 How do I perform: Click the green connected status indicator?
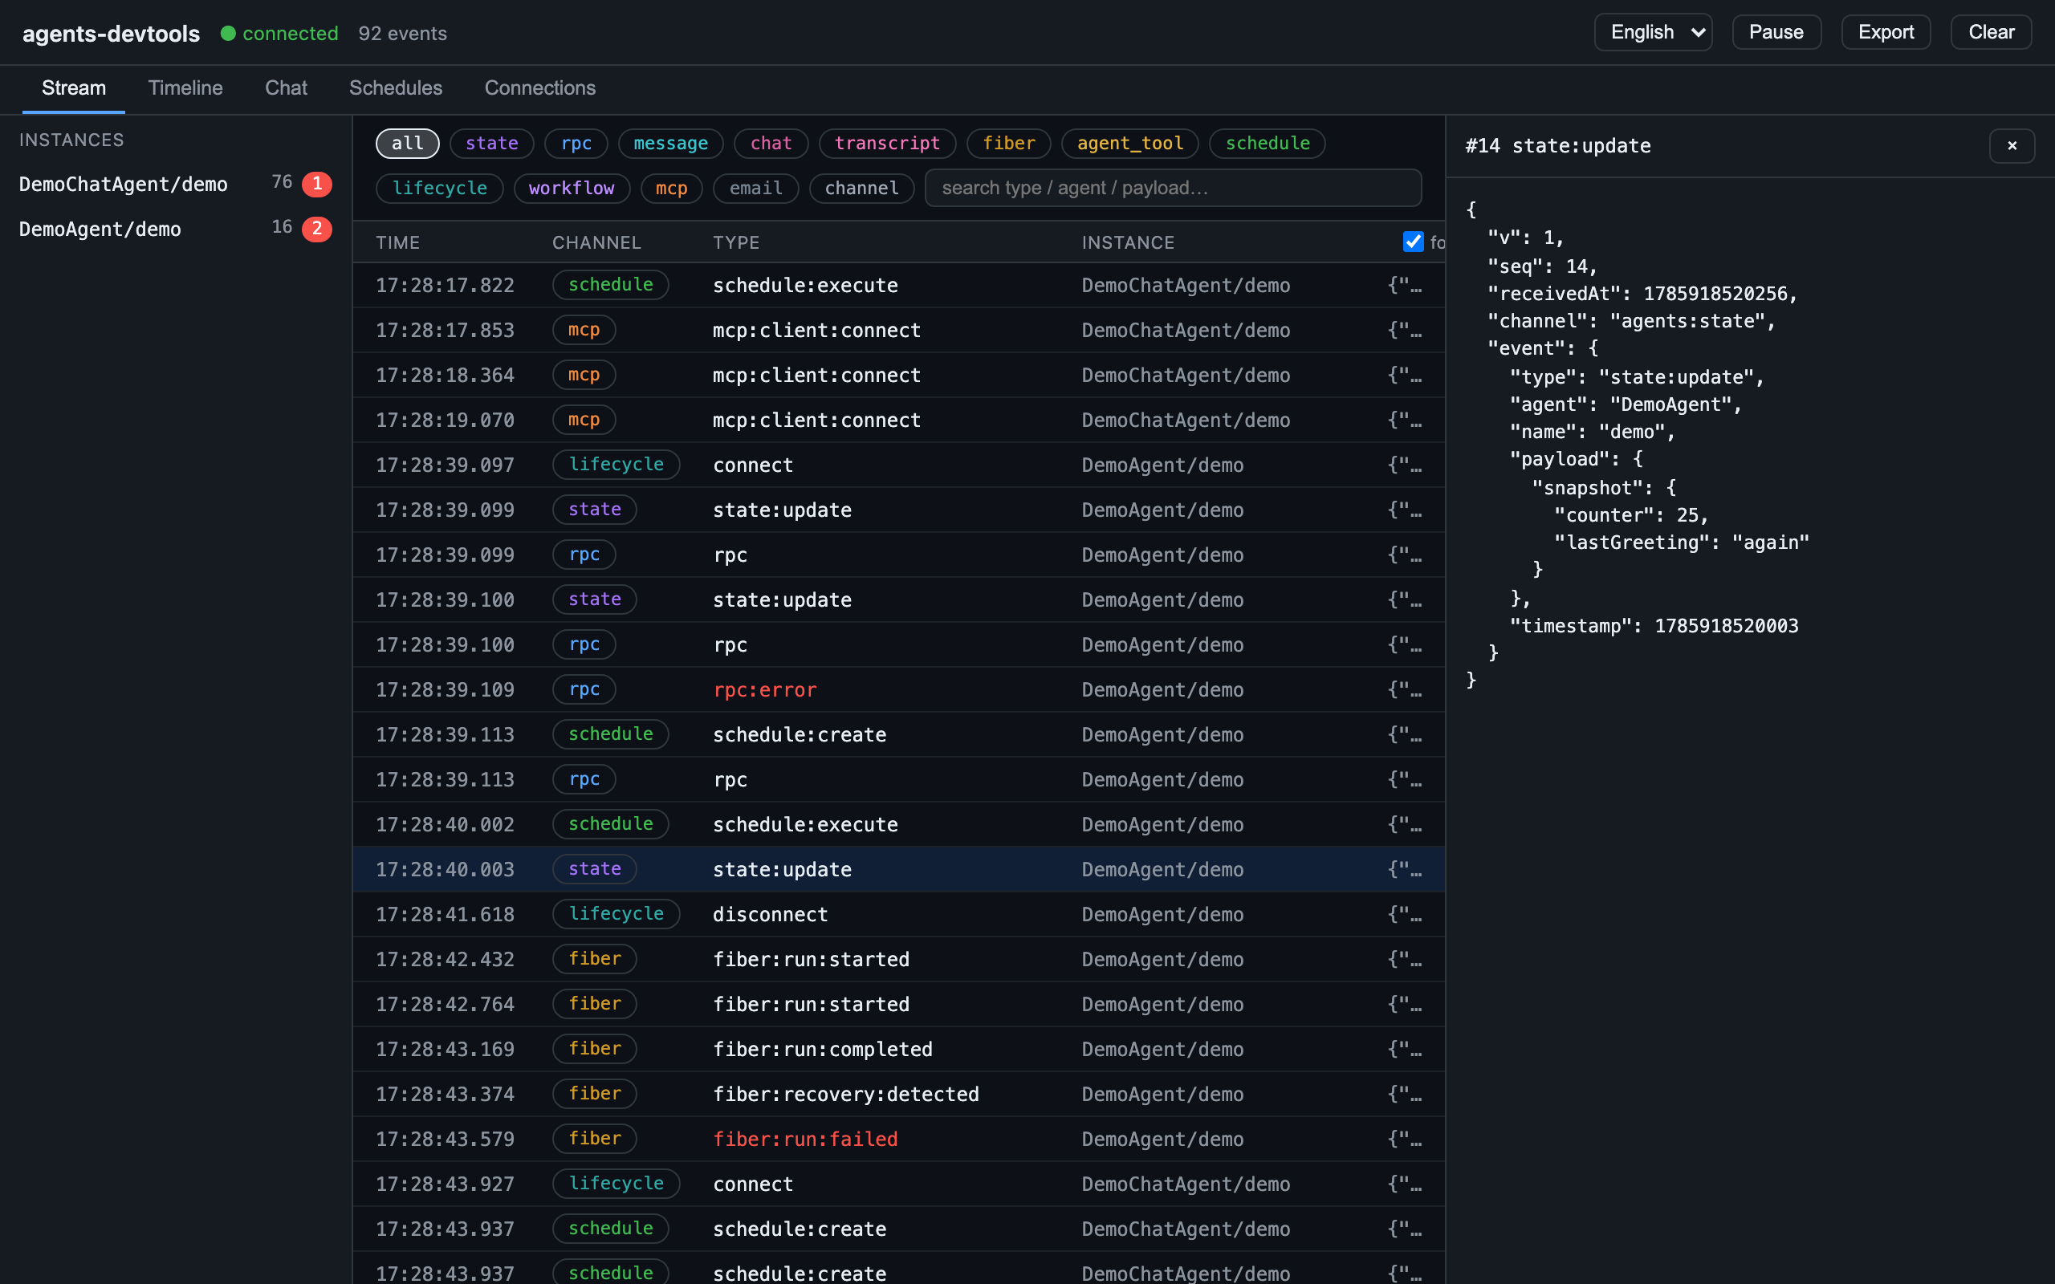[279, 33]
